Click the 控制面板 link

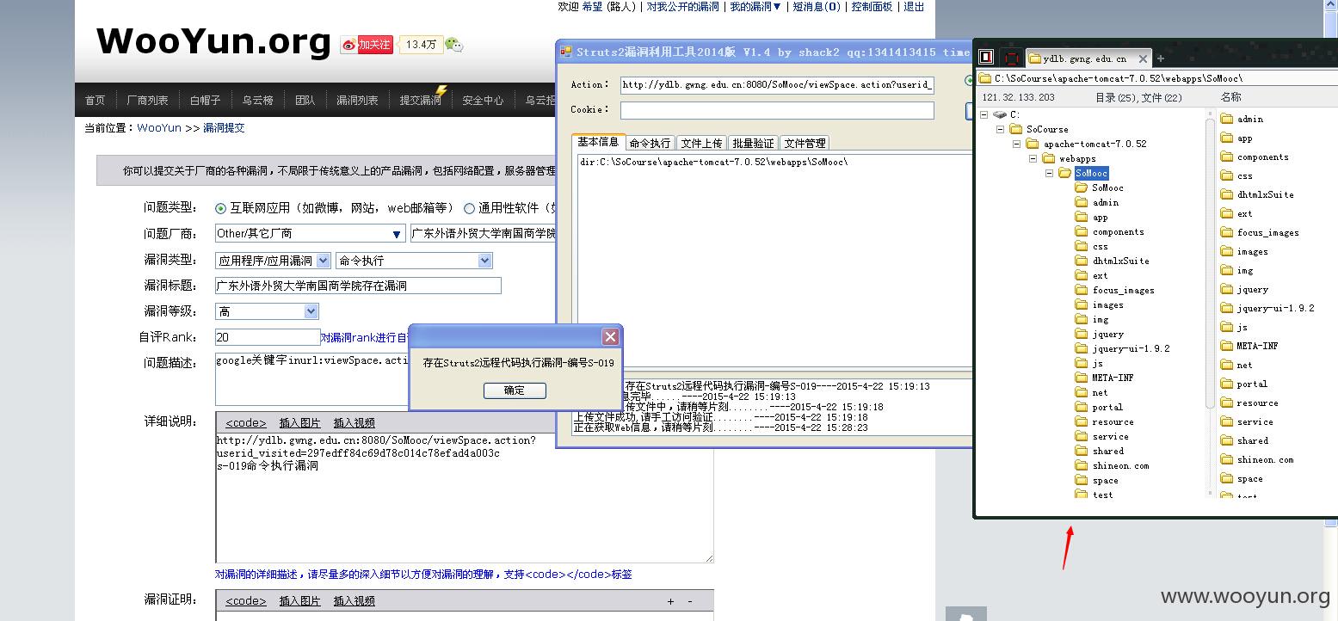(872, 7)
